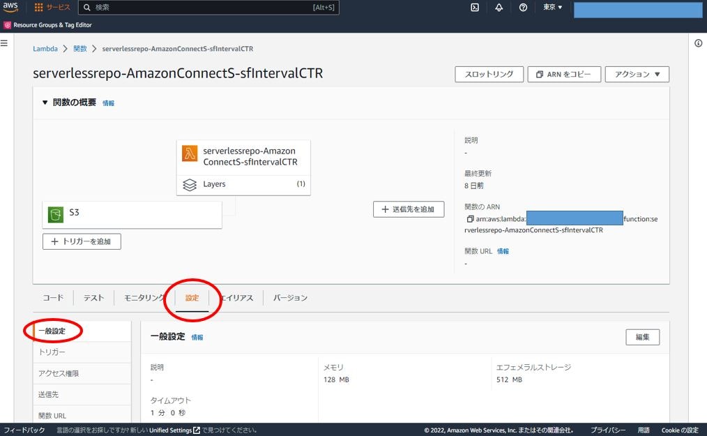Screen dimensions: 707x436
Task: Click the トリガーを追加 button
Action: 82,241
